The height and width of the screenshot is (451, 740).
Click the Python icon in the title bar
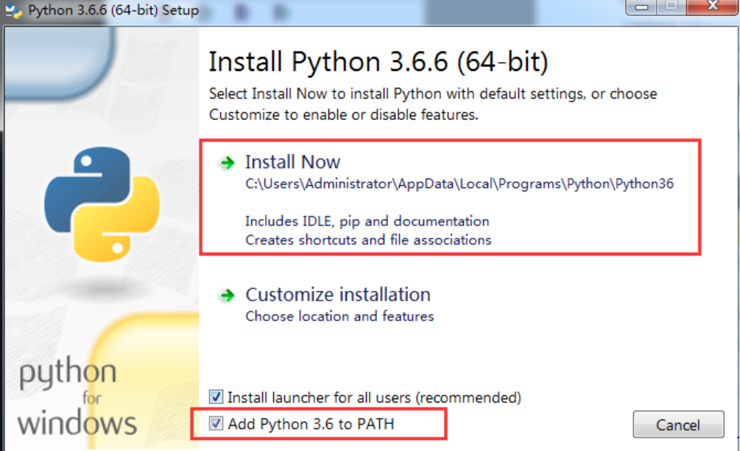pyautogui.click(x=12, y=10)
